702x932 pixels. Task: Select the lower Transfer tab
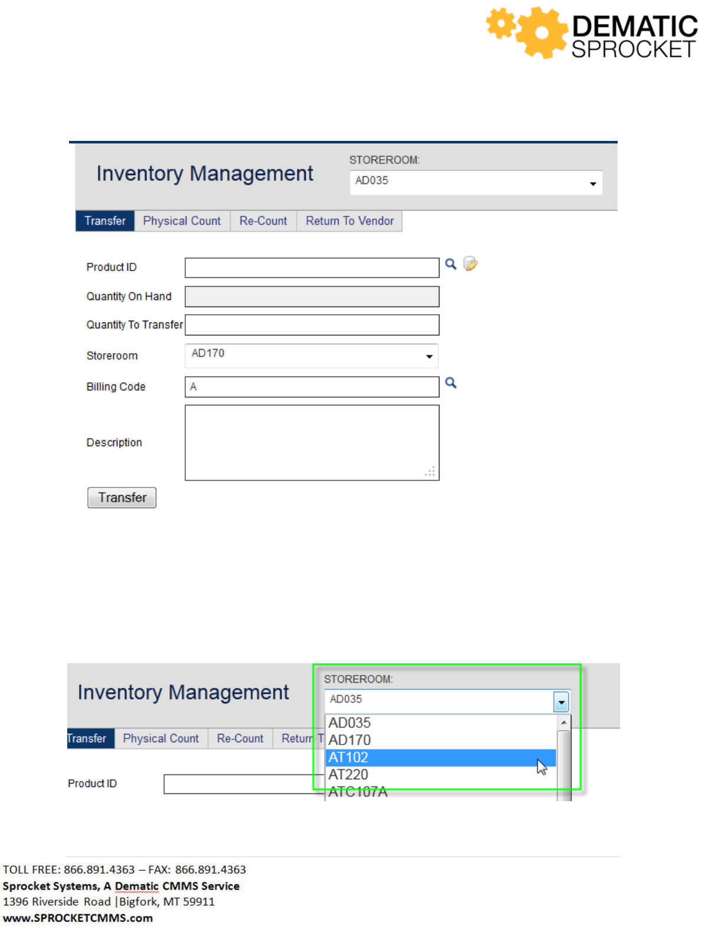pos(90,739)
